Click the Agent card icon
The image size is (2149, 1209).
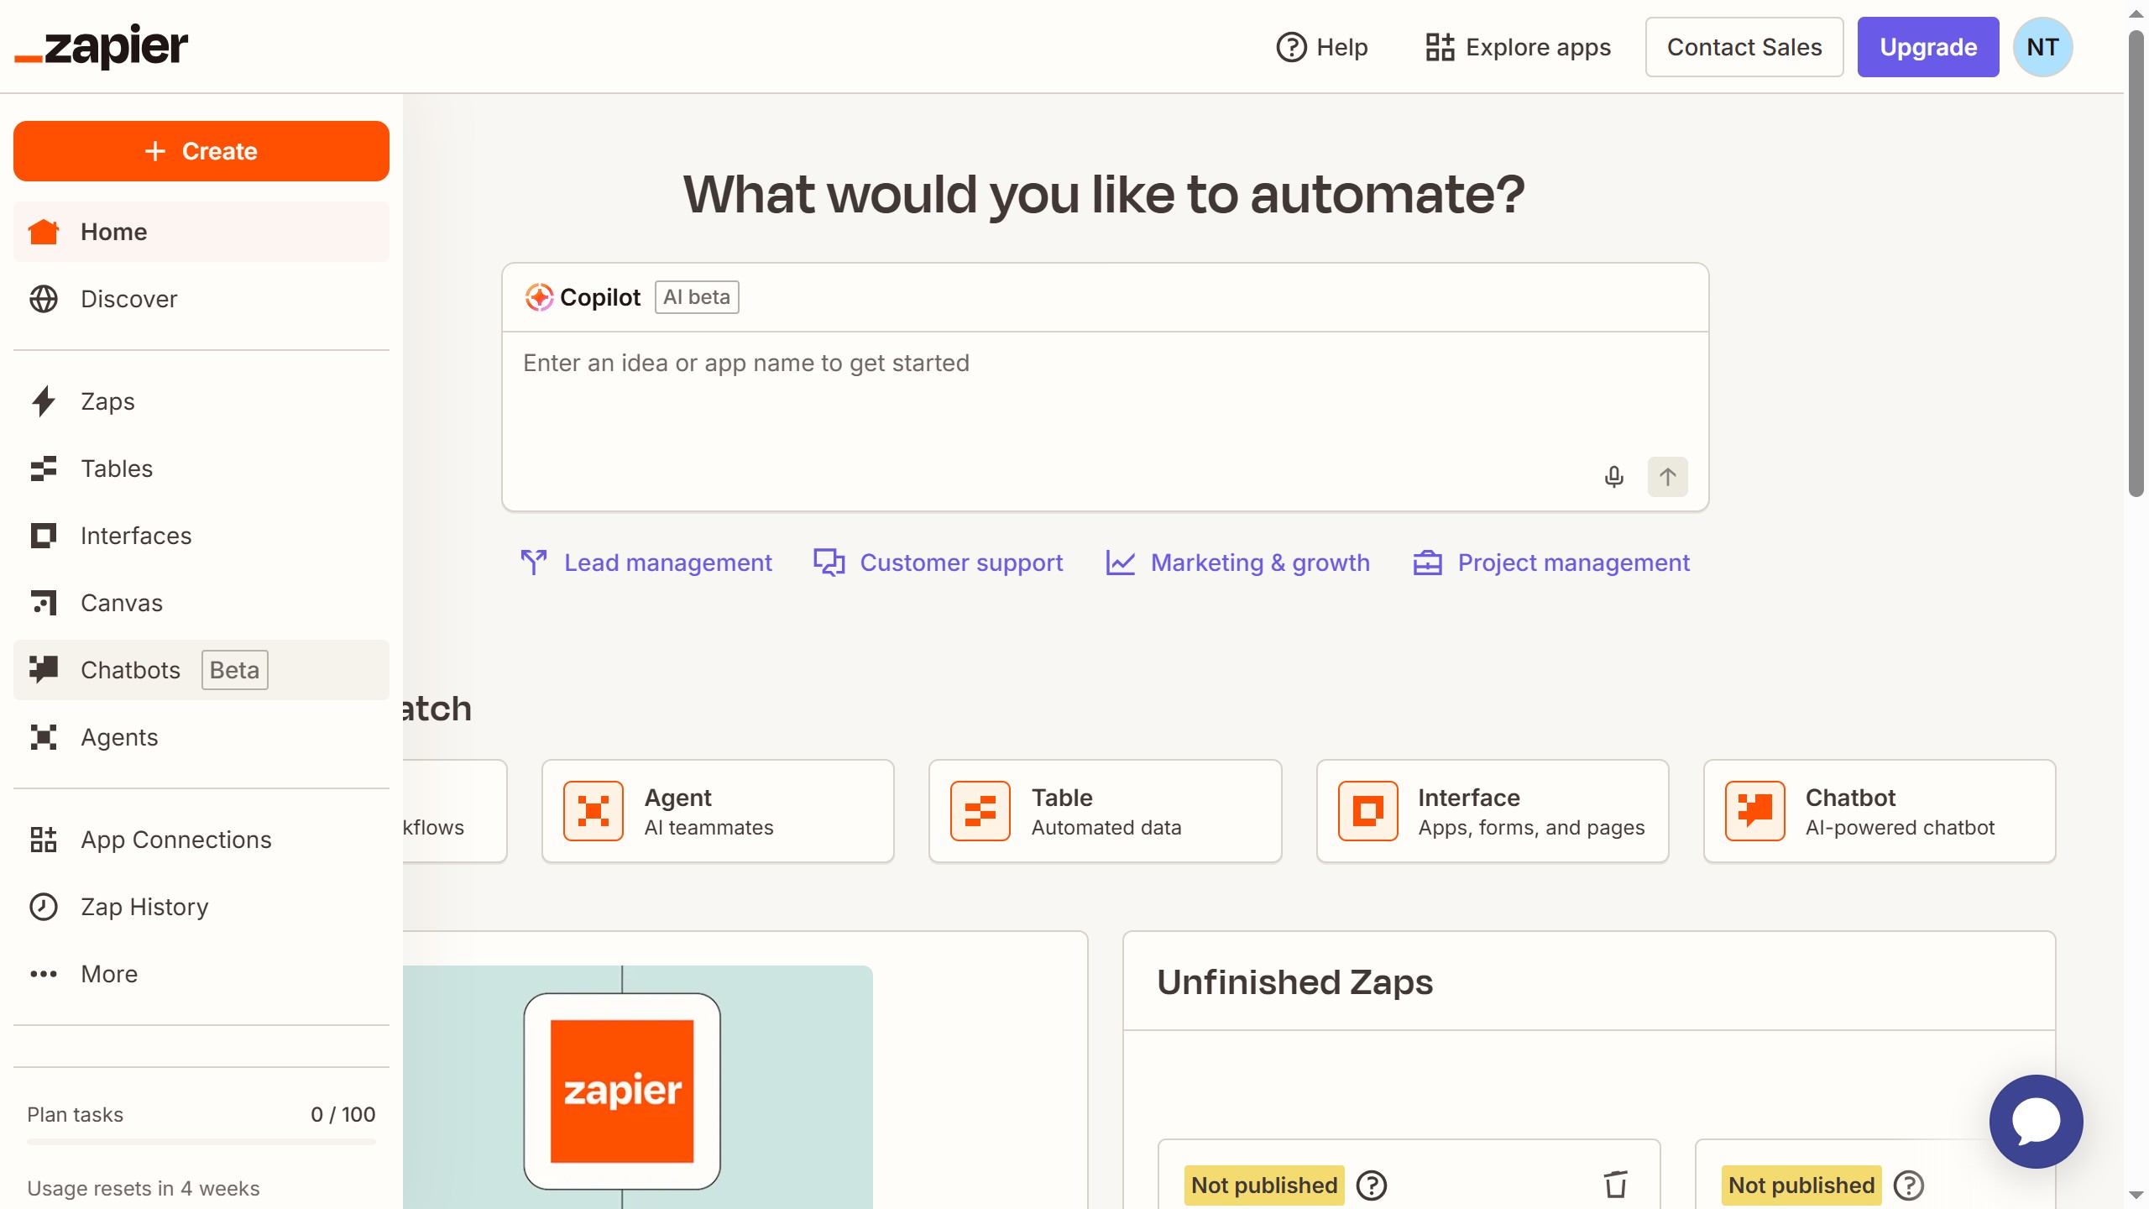coord(593,811)
